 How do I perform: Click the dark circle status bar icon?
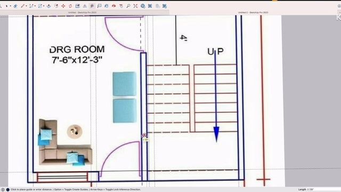pos(8,190)
